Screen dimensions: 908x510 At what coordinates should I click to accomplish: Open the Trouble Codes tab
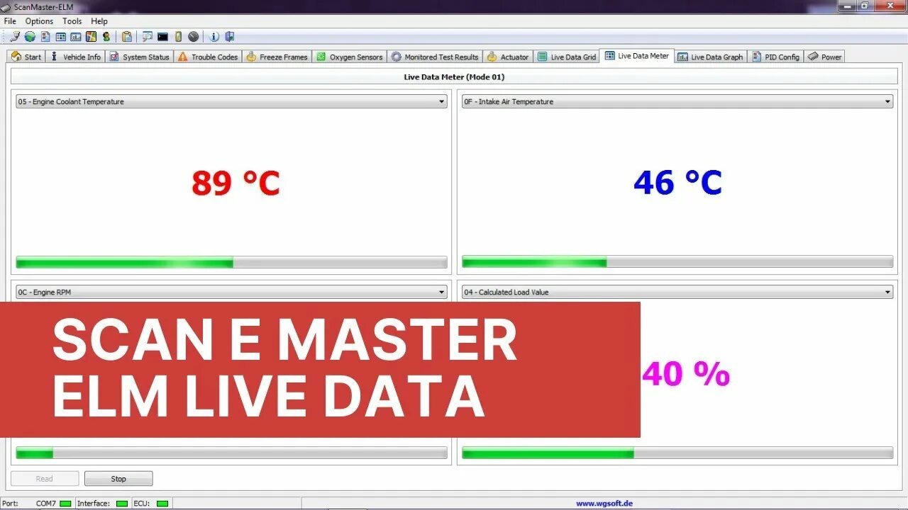tap(208, 57)
